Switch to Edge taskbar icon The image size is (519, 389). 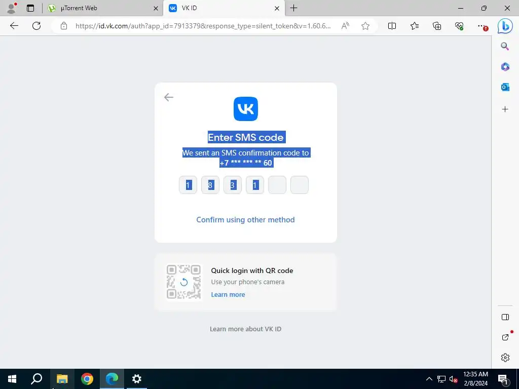point(112,379)
